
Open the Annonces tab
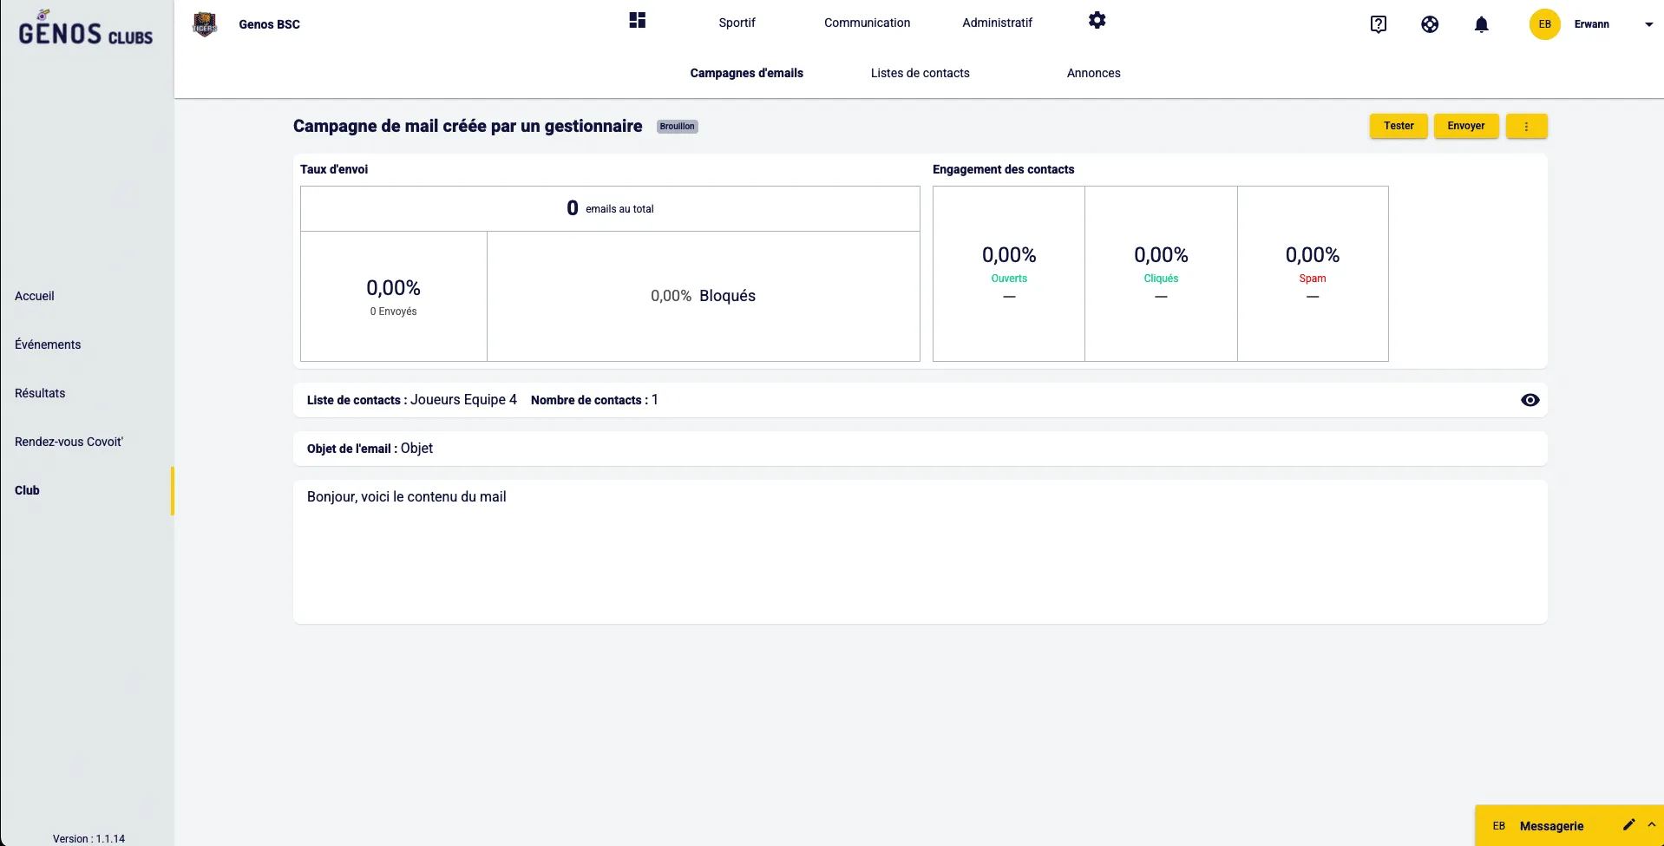[x=1093, y=73]
